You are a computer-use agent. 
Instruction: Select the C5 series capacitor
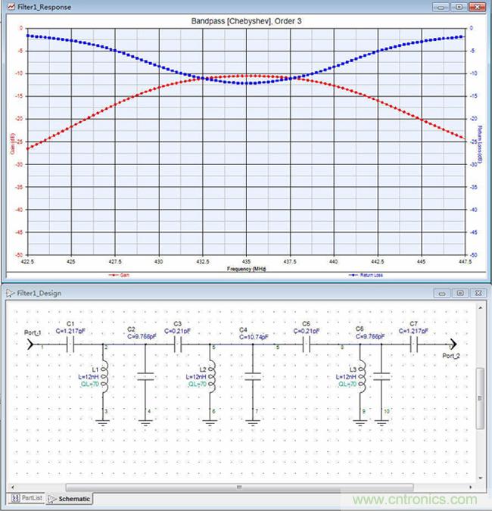(x=307, y=344)
